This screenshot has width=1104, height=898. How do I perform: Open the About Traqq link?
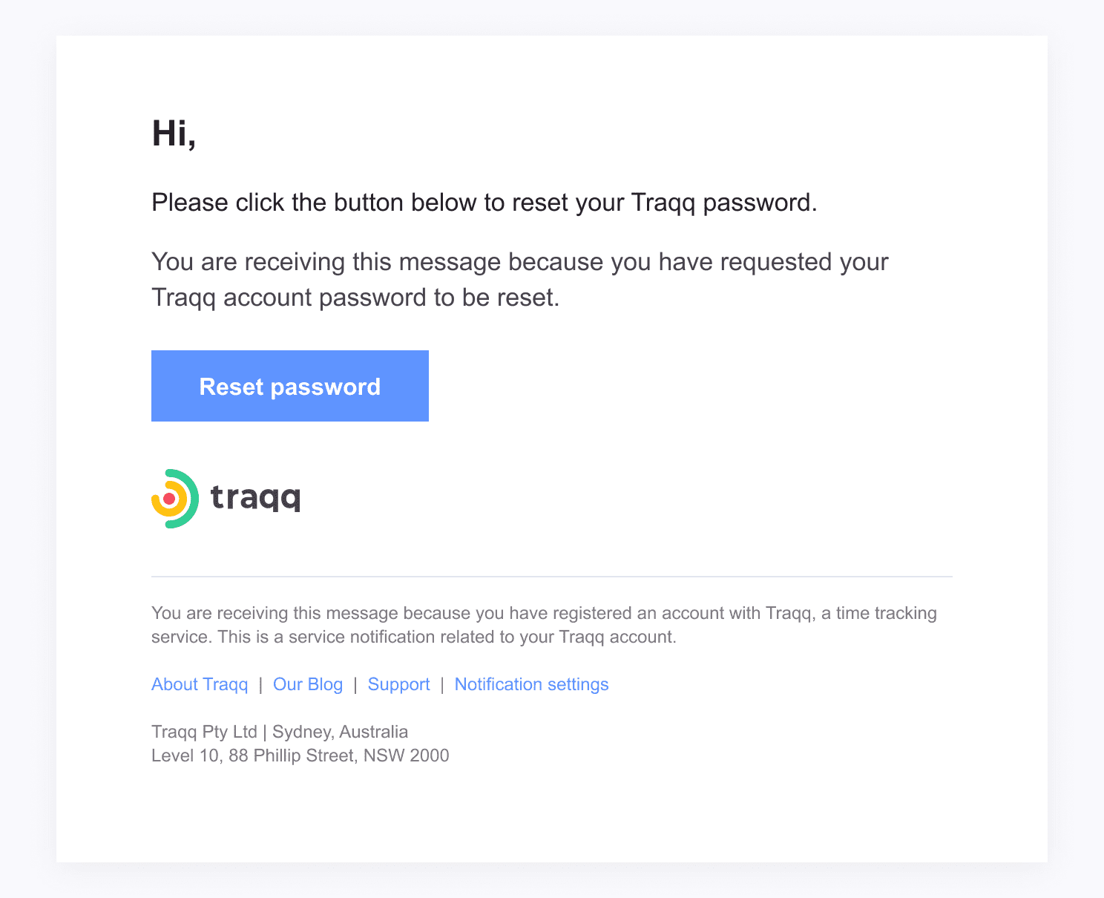click(200, 684)
